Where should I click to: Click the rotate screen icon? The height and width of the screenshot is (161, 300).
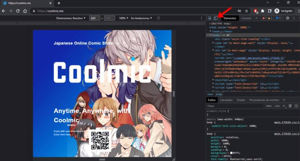click(x=158, y=18)
